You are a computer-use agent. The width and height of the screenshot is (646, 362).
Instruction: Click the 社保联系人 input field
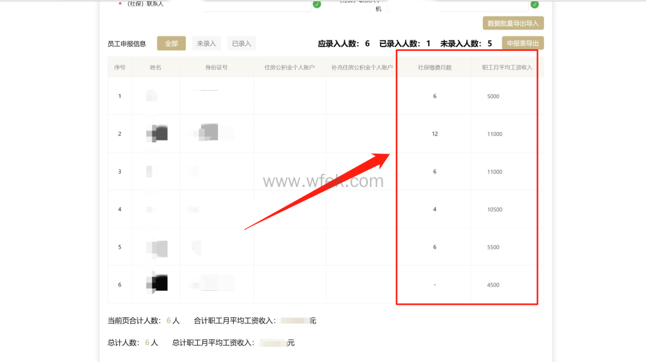pyautogui.click(x=239, y=4)
